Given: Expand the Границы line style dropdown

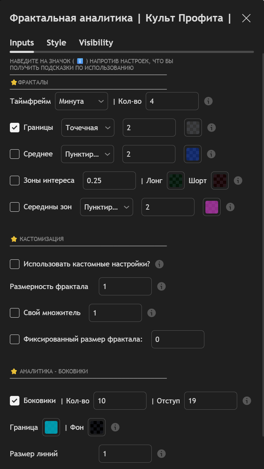Looking at the screenshot, I should 88,128.
